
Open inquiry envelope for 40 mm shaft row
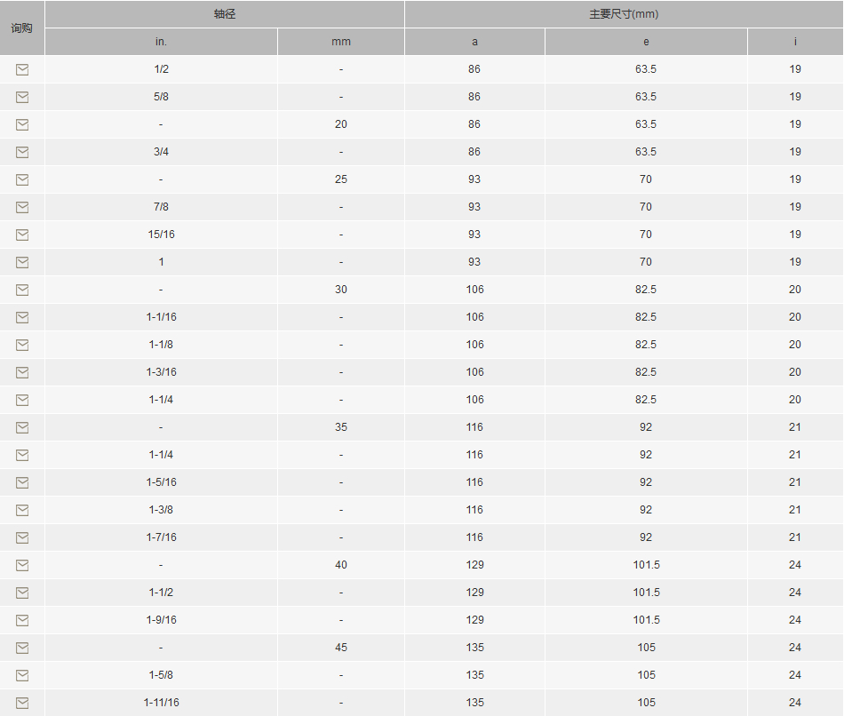click(x=22, y=565)
